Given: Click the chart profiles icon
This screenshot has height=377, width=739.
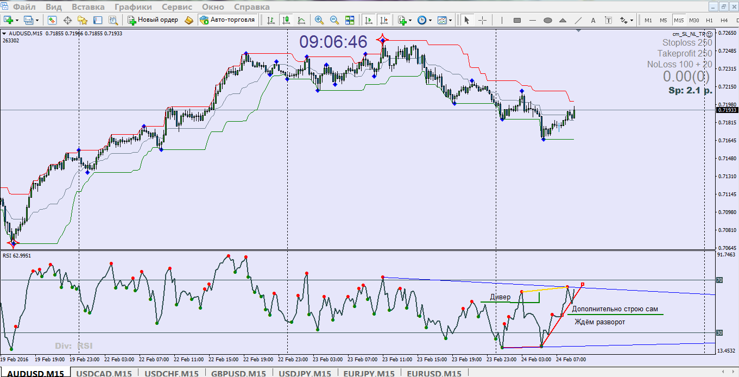Looking at the screenshot, I should coord(28,20).
